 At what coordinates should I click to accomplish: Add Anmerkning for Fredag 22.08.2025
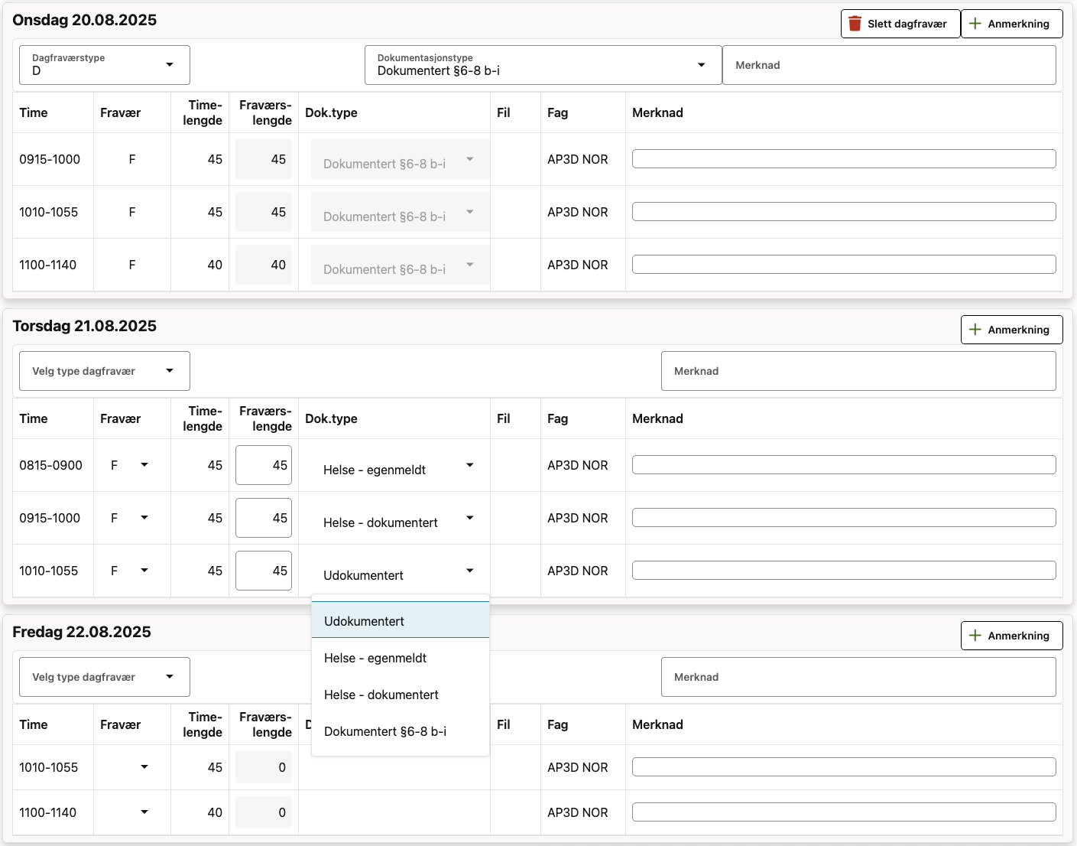click(x=1010, y=636)
